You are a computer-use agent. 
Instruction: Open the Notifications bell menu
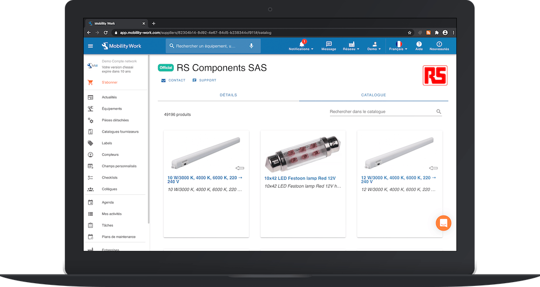tap(301, 46)
